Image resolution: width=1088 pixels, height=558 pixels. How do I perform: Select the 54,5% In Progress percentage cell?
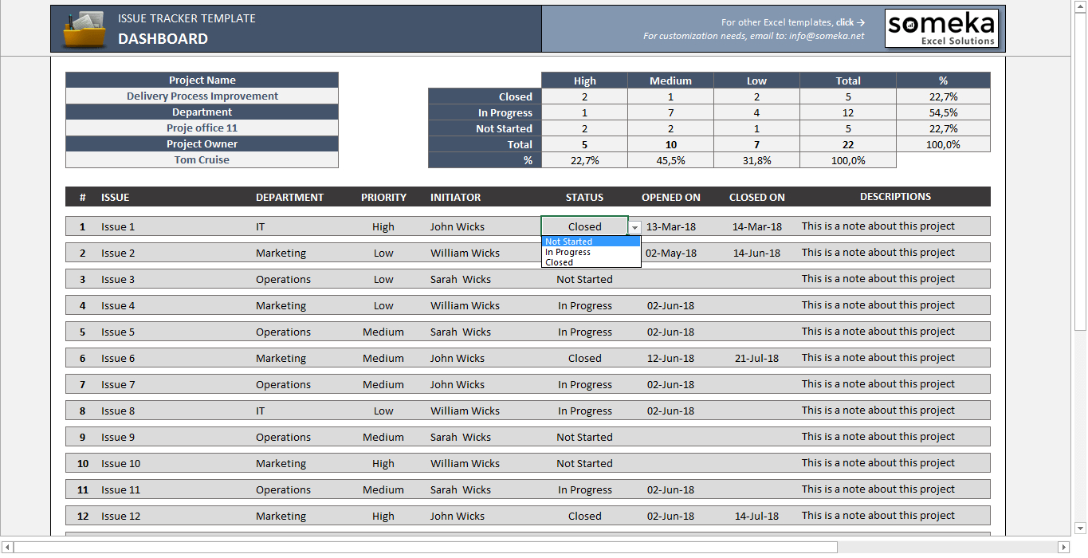click(943, 112)
